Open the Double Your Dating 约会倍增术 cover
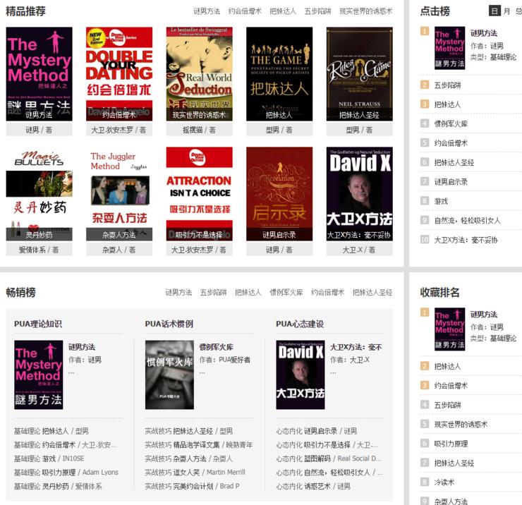This screenshot has height=505, width=522. (119, 73)
